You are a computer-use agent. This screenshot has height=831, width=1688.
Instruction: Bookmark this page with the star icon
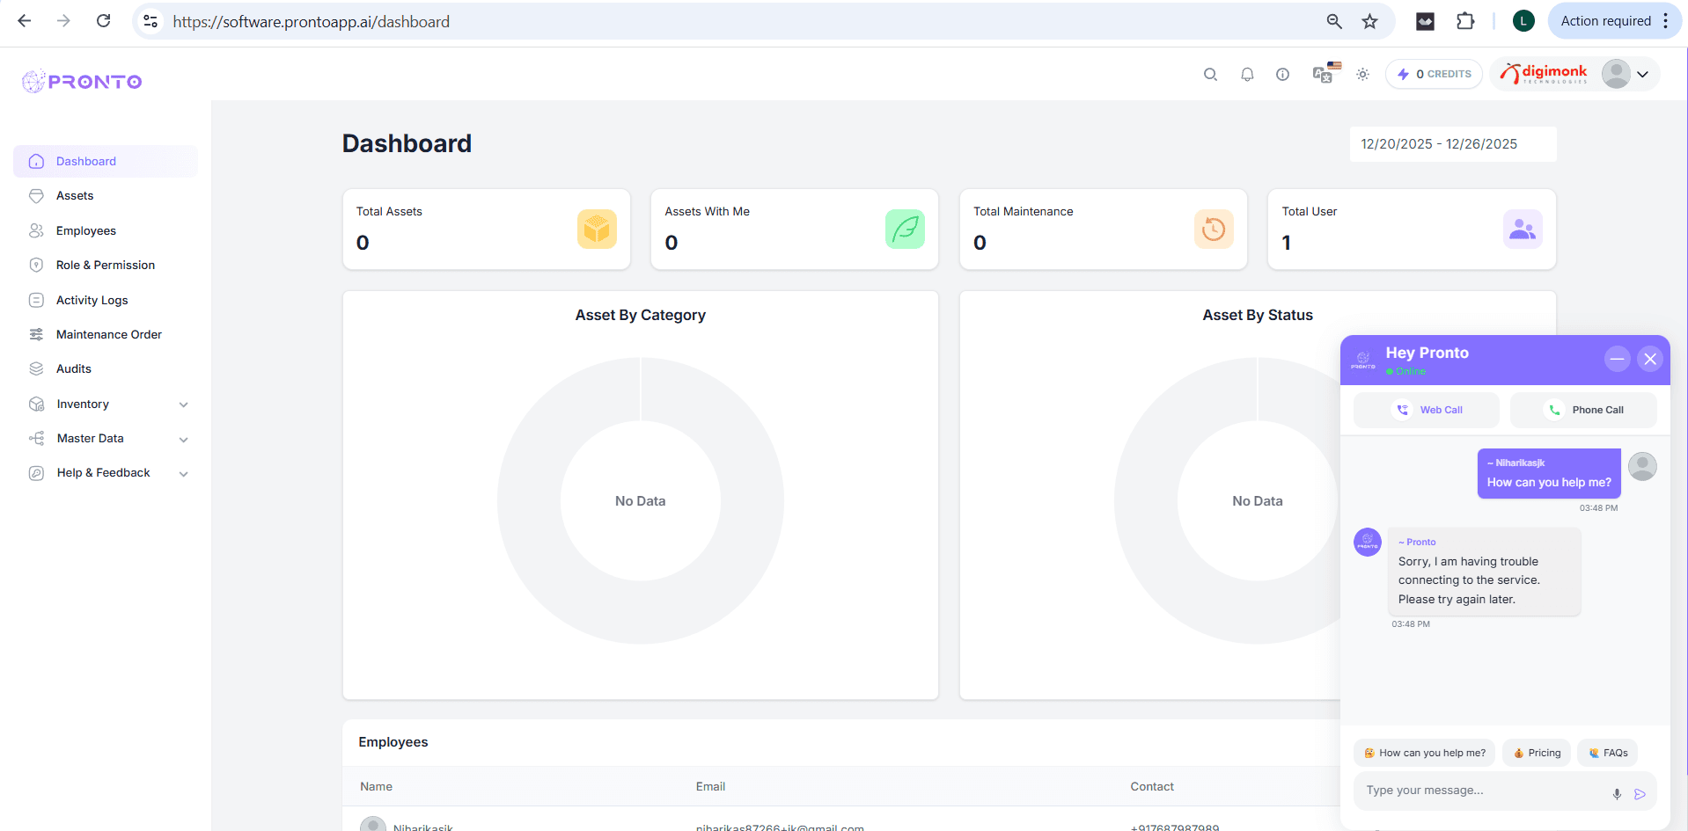[x=1369, y=21]
